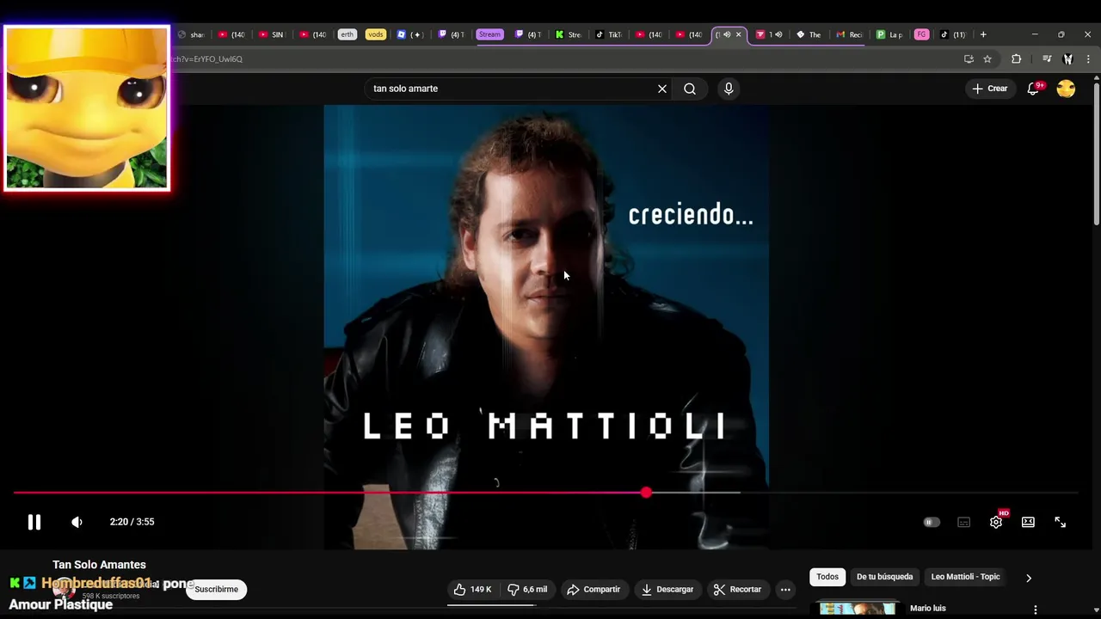Open the Mario luis video options menu
The image size is (1101, 619).
tap(1036, 610)
